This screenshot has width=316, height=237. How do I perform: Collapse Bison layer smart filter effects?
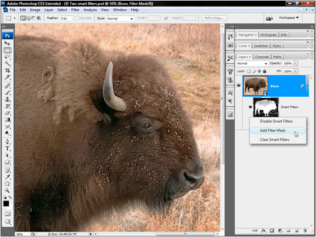[x=307, y=86]
